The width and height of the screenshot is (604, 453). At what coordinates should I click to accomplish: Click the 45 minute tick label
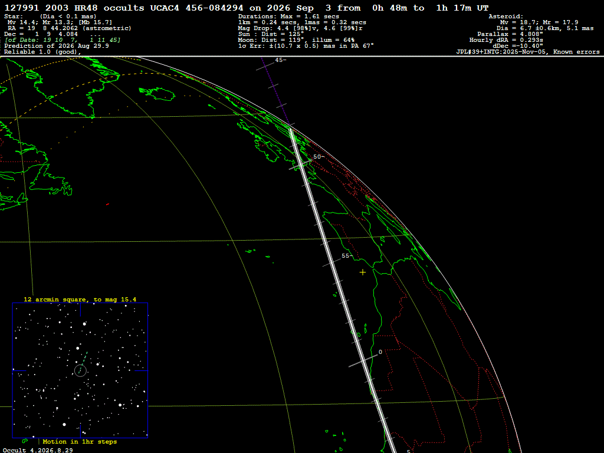click(280, 60)
